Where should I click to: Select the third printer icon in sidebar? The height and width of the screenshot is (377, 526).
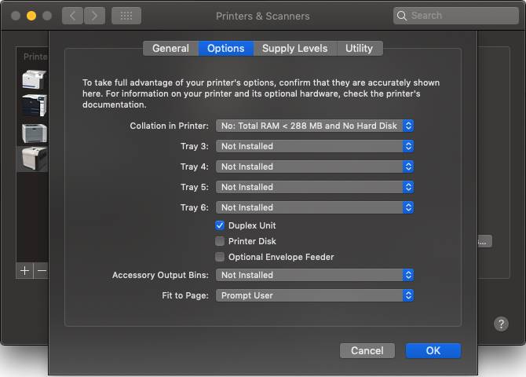tap(35, 133)
